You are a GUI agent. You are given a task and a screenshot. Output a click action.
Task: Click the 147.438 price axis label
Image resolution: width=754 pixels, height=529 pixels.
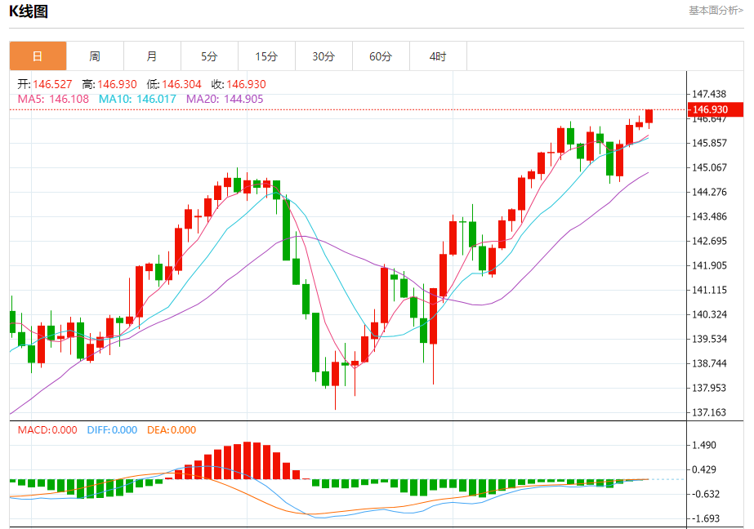pos(709,94)
